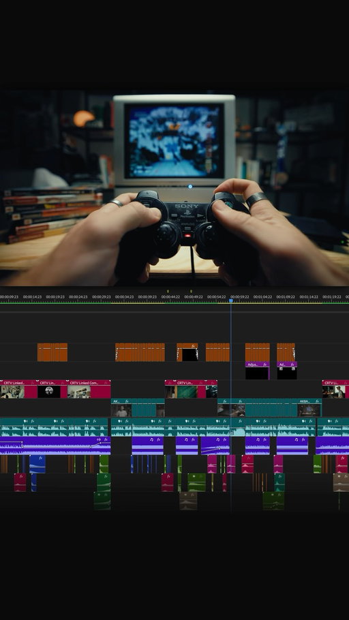Select the sequence marker above 00:00:44:22
The width and height of the screenshot is (349, 620).
click(168, 292)
